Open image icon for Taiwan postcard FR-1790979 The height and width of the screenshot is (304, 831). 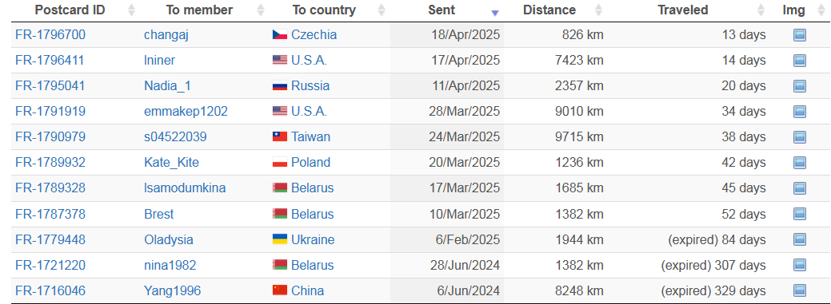click(799, 137)
